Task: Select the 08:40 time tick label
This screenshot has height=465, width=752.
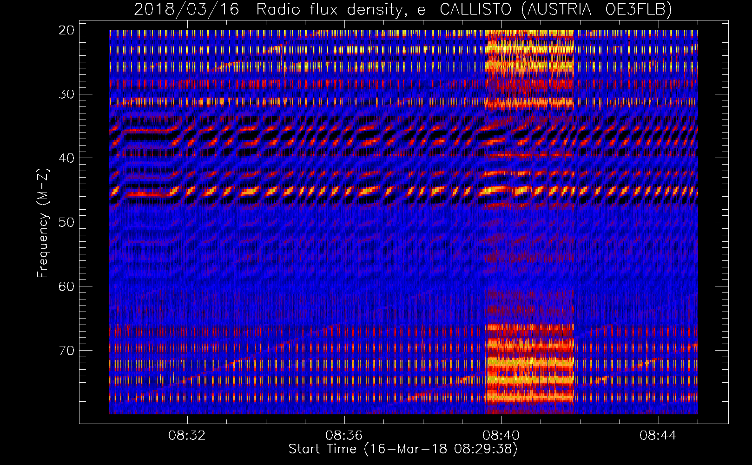Action: tap(501, 436)
